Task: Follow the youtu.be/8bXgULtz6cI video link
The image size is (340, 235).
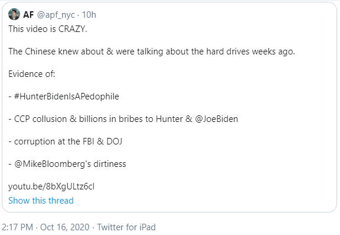Action: pos(51,186)
